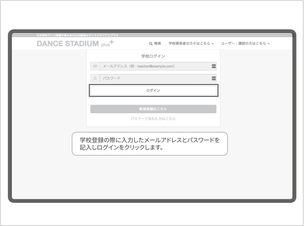Focus the パスワード input field
Viewport: 304px width, 226px height.
158,78
